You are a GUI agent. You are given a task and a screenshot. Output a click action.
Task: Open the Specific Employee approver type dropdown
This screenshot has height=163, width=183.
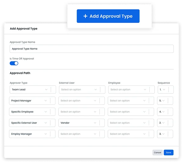pyautogui.click(x=32, y=112)
